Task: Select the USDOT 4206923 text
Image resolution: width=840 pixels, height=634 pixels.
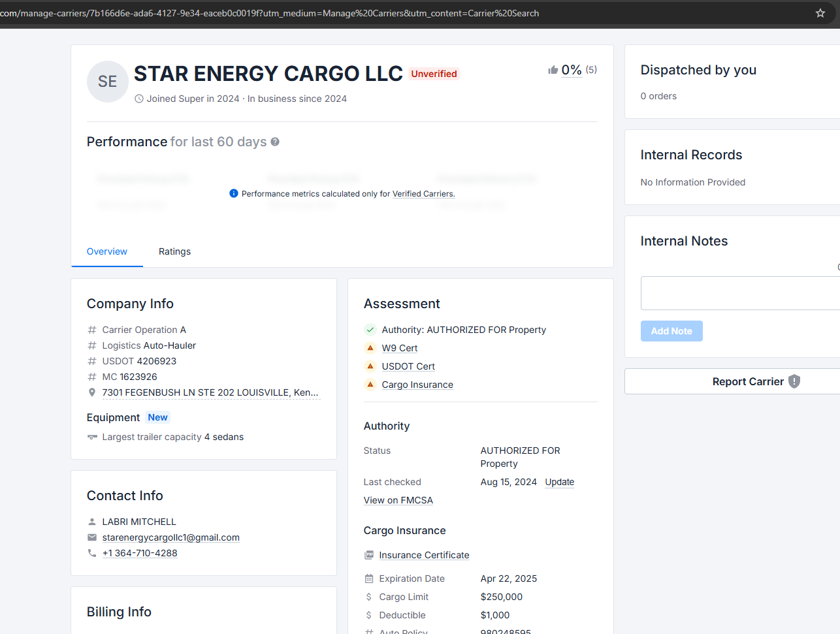Action: [x=139, y=361]
